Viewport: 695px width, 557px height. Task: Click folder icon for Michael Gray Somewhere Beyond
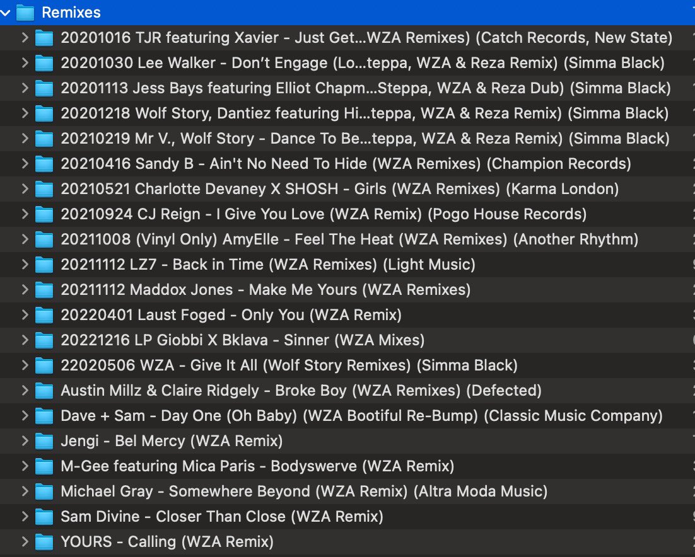coord(44,492)
